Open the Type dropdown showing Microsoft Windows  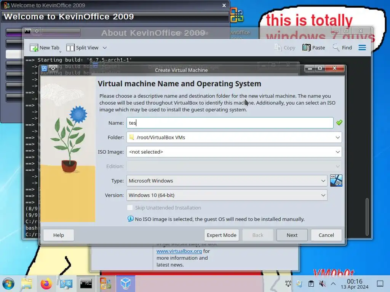pos(227,181)
